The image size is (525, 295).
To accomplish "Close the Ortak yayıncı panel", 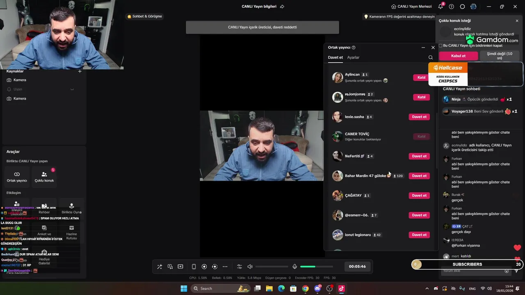I will (x=433, y=48).
